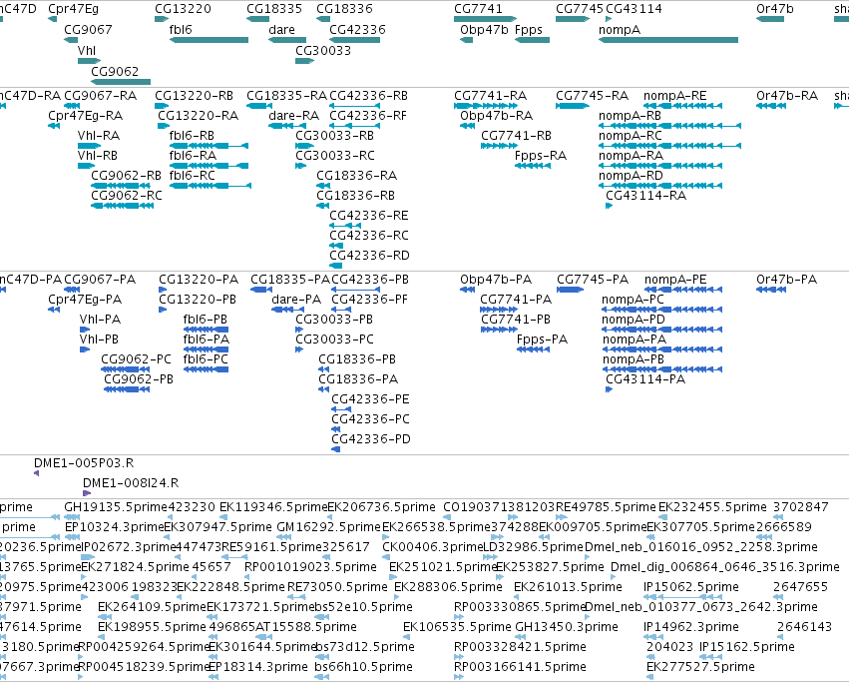Viewport: 849px width, 682px height.
Task: Select the fbl6 gene span bar
Action: [x=209, y=40]
